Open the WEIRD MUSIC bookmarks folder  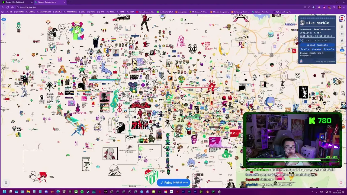70,12
